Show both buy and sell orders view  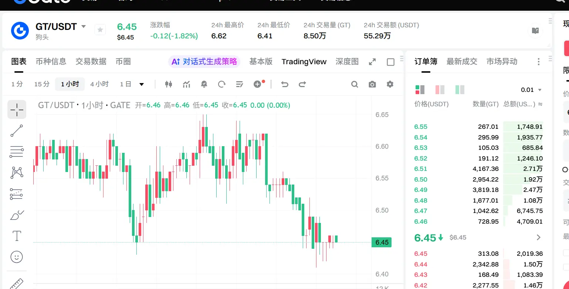pyautogui.click(x=420, y=89)
